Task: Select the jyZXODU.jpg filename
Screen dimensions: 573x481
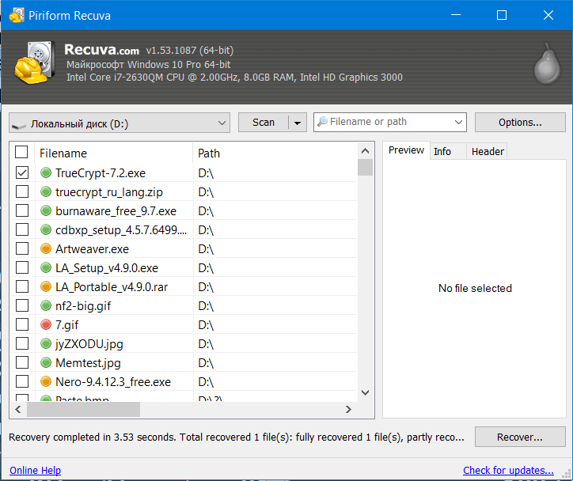Action: point(89,343)
